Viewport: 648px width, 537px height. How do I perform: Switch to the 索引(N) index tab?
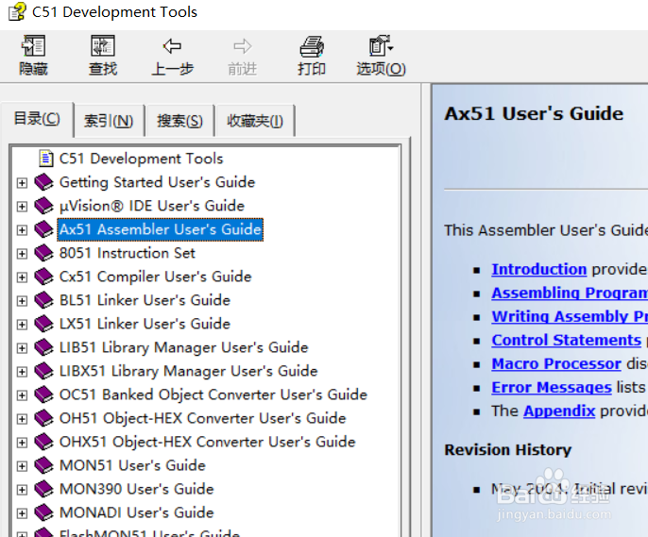pyautogui.click(x=109, y=121)
